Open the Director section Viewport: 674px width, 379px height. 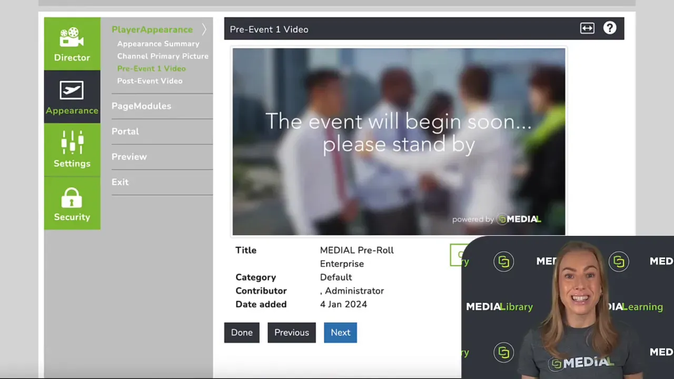[72, 44]
